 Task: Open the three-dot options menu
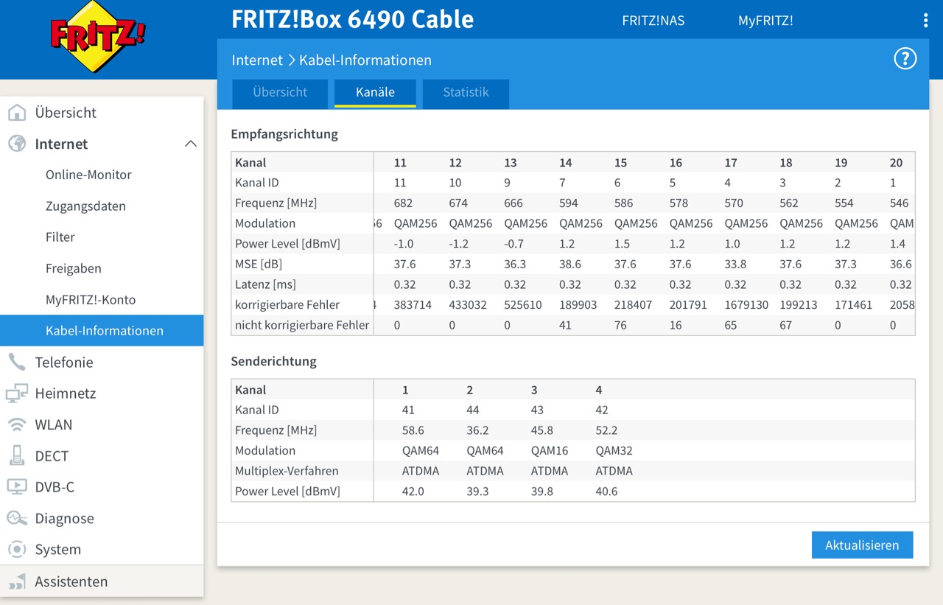925,21
